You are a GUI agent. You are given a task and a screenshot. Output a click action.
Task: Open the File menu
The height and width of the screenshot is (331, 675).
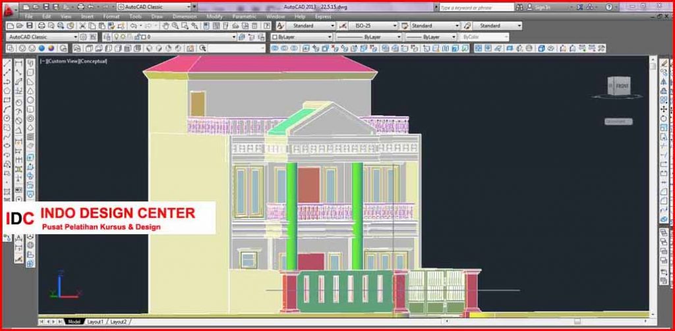tap(29, 16)
